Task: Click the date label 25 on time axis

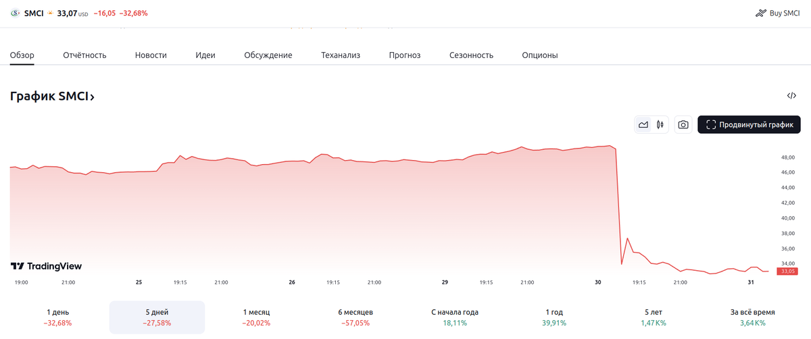Action: [139, 282]
